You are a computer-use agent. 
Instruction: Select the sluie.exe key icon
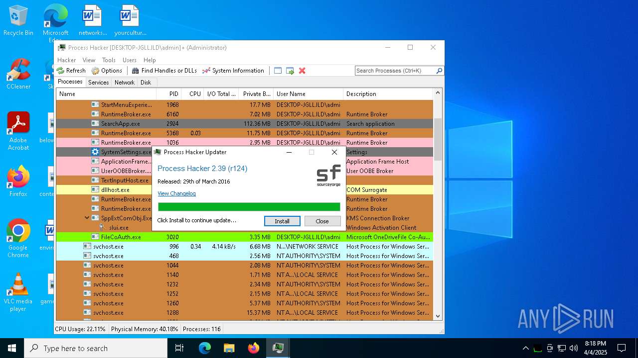click(103, 227)
